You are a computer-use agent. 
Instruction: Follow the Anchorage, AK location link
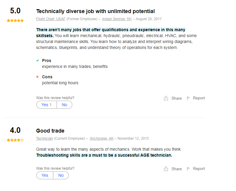pos(102,139)
